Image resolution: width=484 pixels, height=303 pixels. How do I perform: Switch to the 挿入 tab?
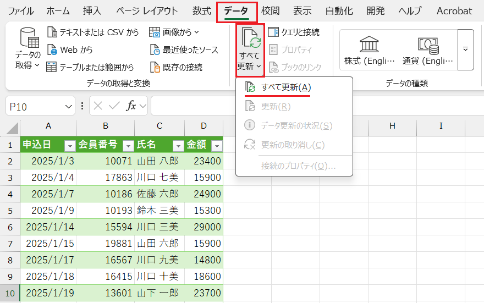coord(92,11)
